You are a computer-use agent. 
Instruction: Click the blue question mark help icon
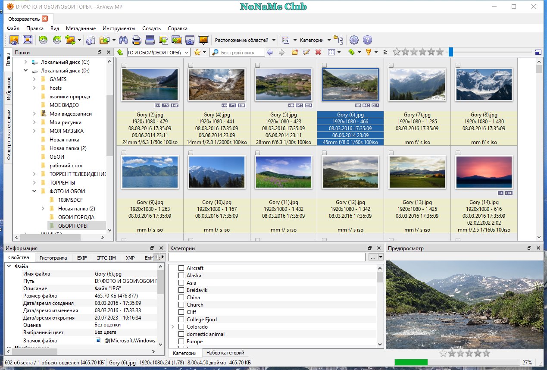[x=367, y=40]
